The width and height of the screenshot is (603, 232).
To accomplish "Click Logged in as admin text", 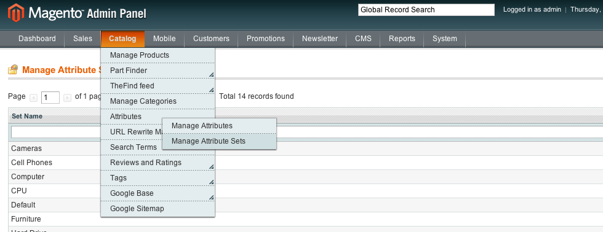I will tap(532, 10).
